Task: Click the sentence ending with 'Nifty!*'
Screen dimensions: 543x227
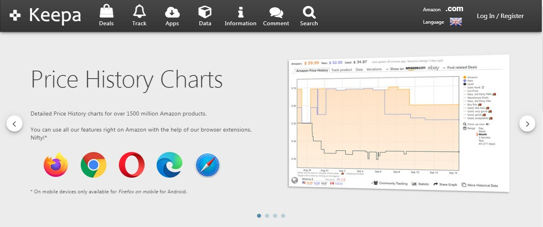Action: pos(141,134)
